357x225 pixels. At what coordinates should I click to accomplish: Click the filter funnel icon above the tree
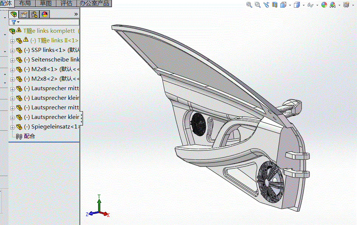[14, 22]
